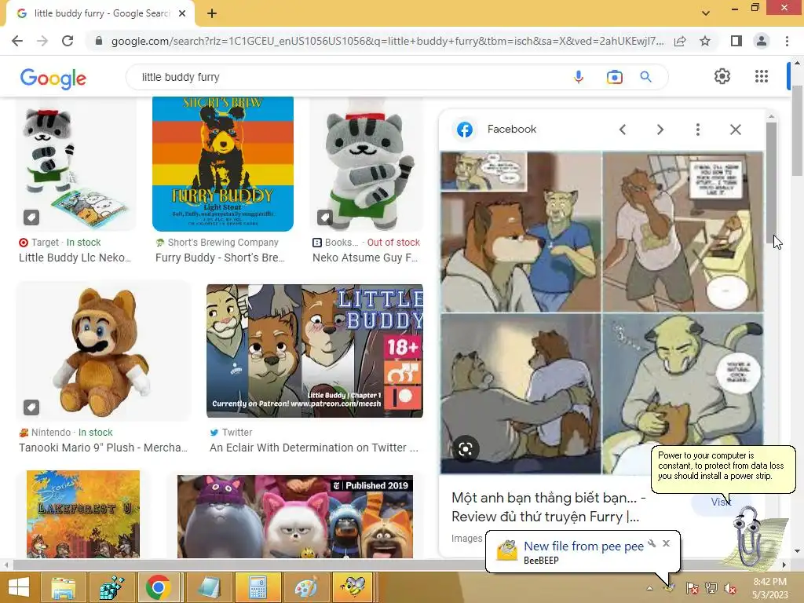
Task: Open Chrome's three-dot menu
Action: click(x=787, y=41)
